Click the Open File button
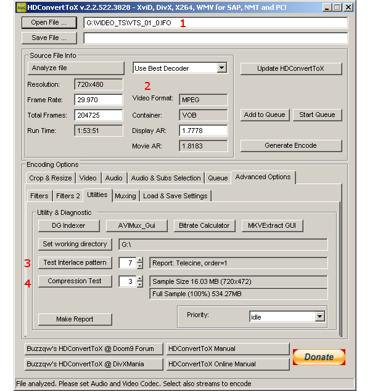 pyautogui.click(x=49, y=23)
